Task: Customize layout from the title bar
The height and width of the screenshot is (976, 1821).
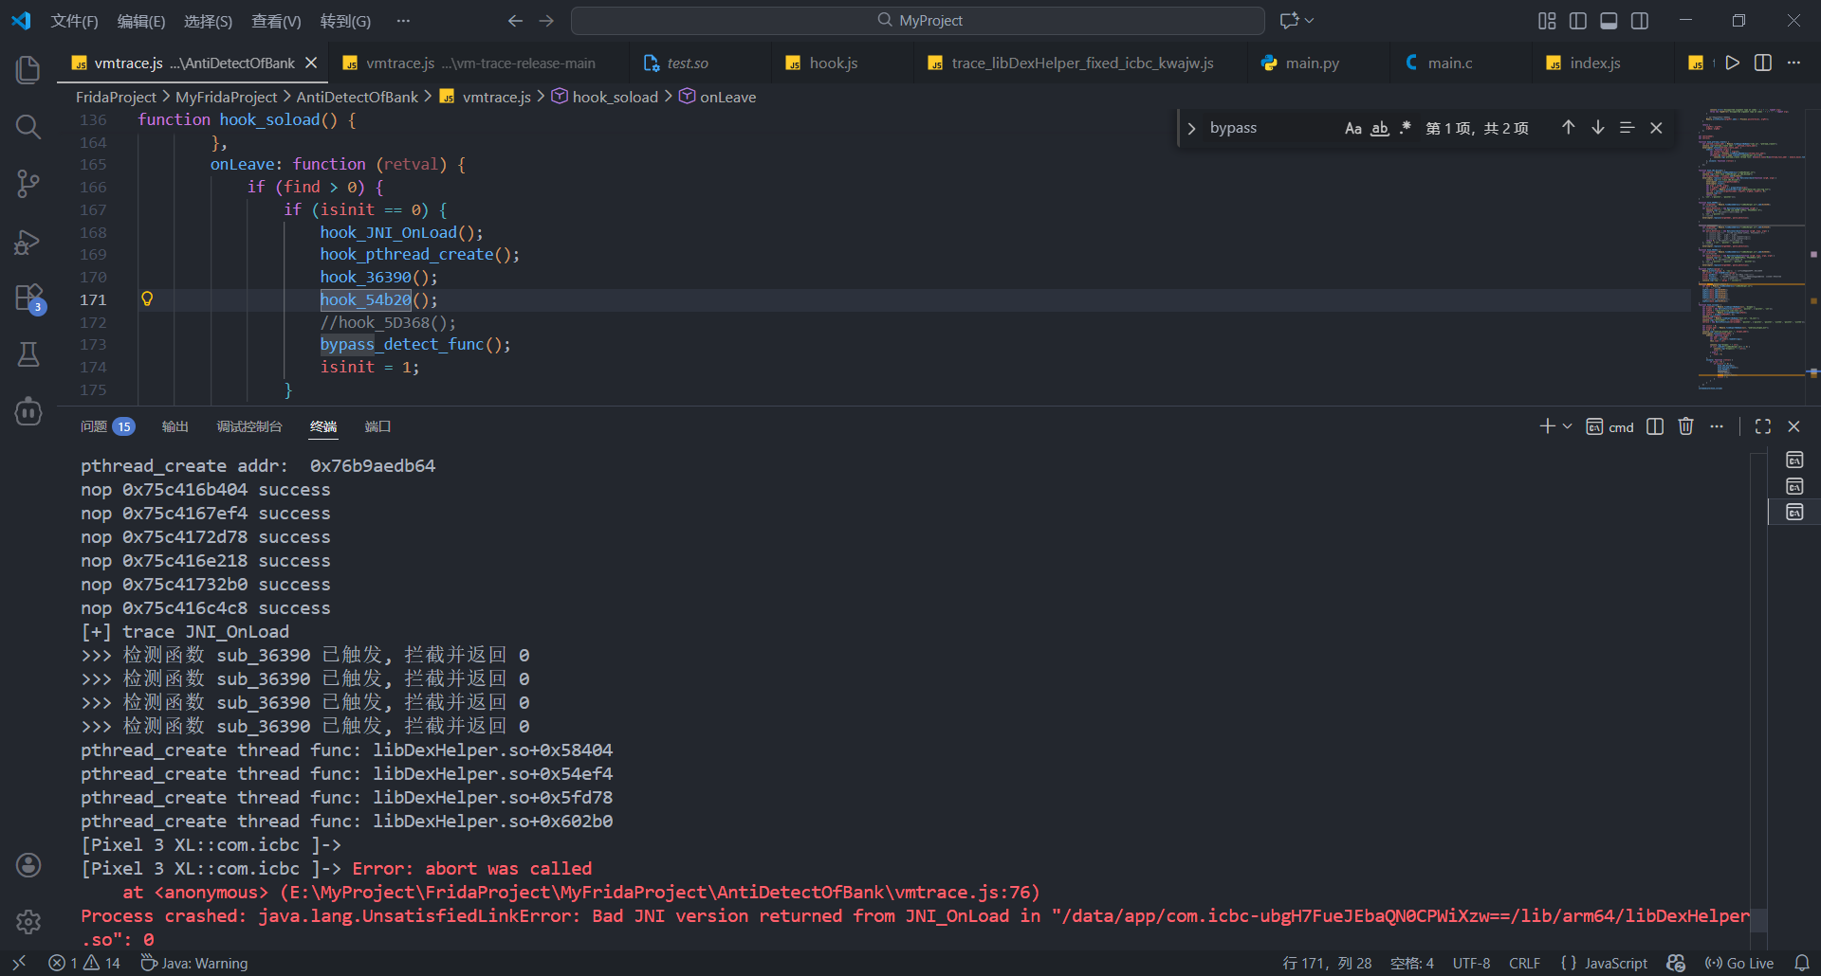Action: [1547, 21]
